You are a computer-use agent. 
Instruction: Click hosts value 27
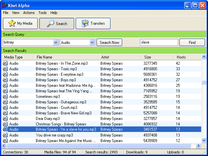pos(178,80)
